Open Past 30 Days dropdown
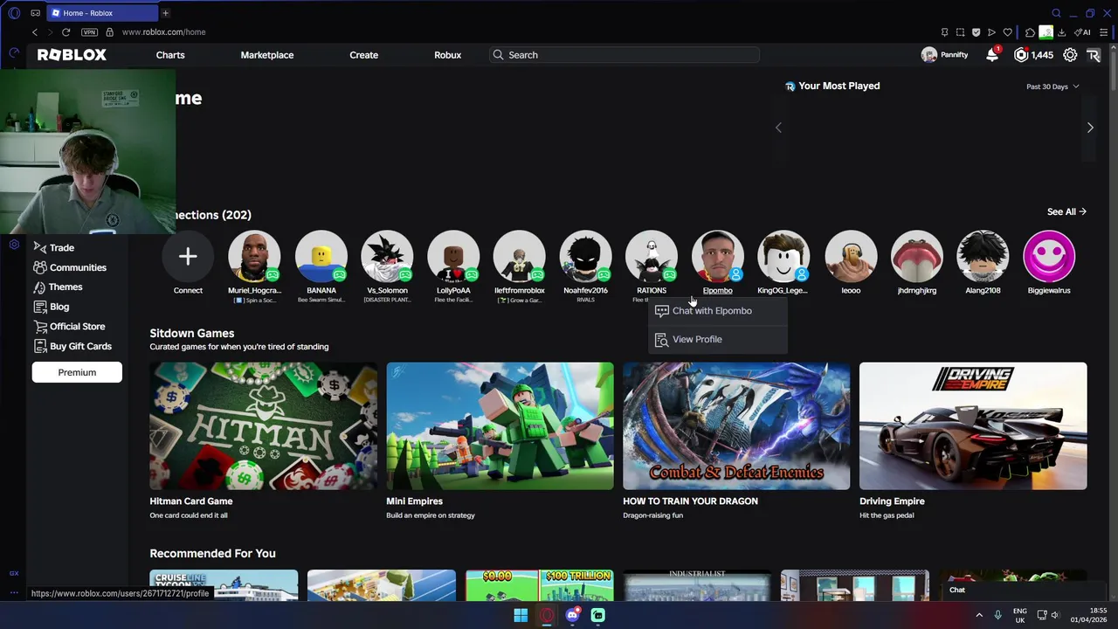1118x629 pixels. point(1052,86)
